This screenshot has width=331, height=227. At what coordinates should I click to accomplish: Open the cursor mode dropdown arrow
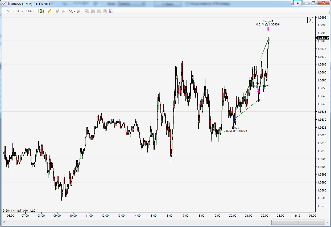(74, 11)
